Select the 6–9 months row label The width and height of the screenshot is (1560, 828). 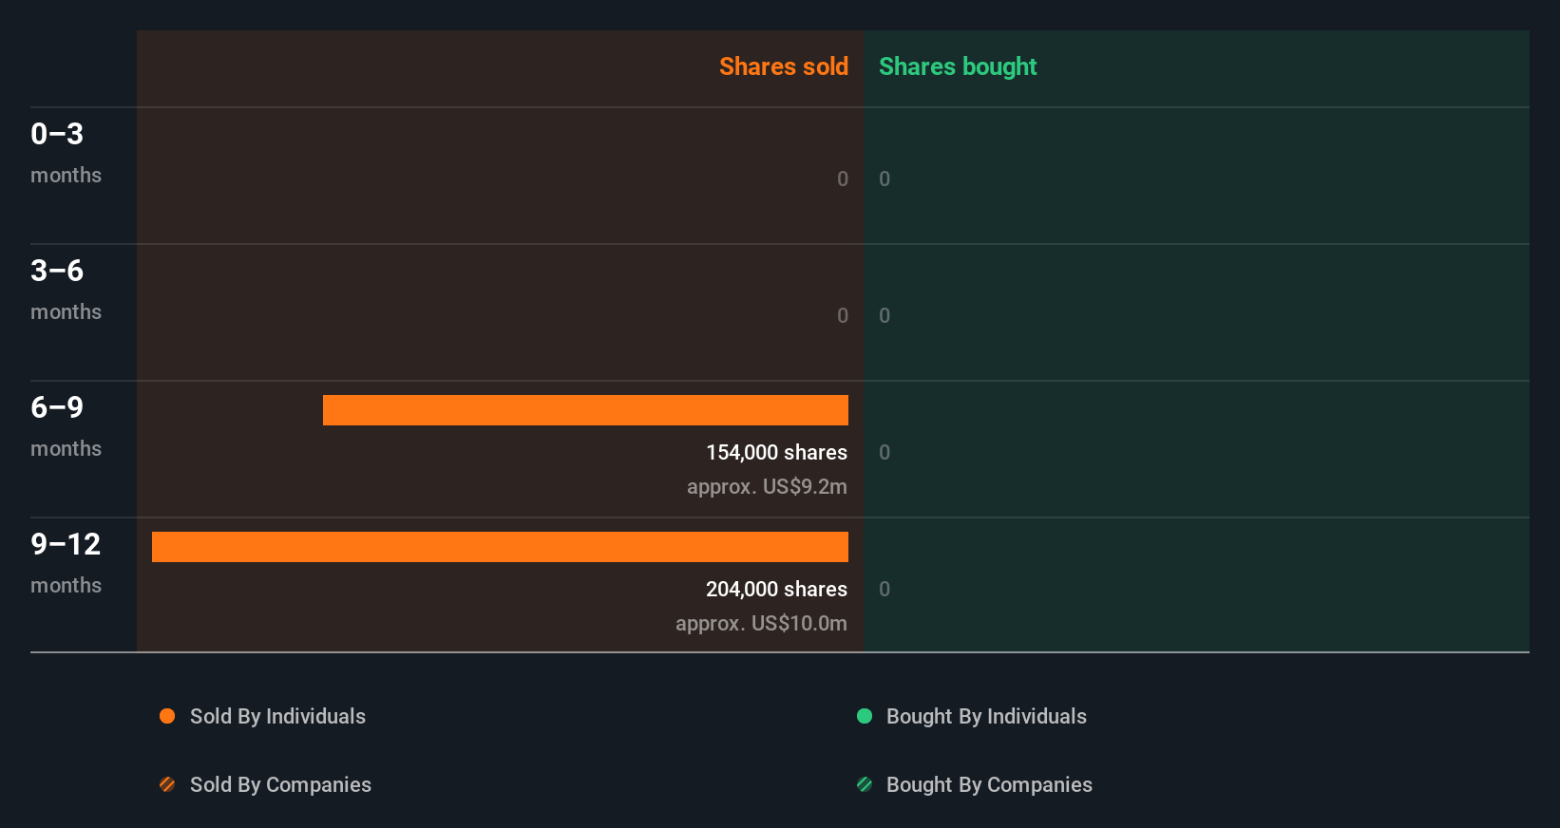[x=66, y=425]
